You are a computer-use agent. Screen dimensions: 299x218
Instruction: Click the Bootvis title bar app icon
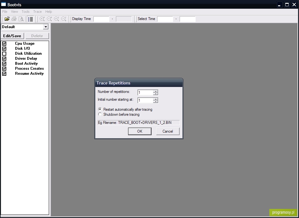[4, 4]
